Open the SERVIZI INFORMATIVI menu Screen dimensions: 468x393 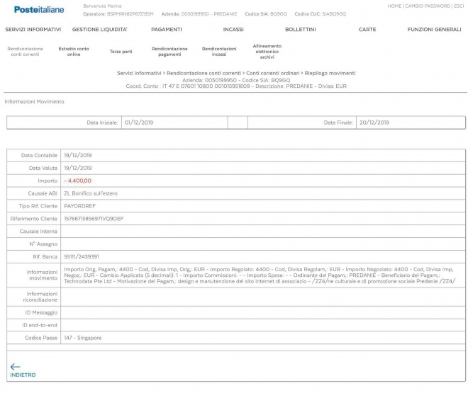point(33,30)
